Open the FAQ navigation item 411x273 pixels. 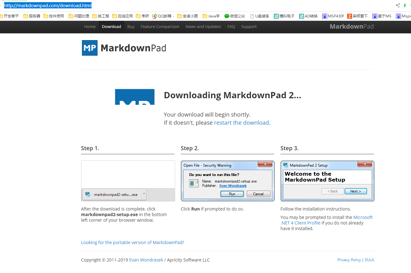pyautogui.click(x=231, y=26)
